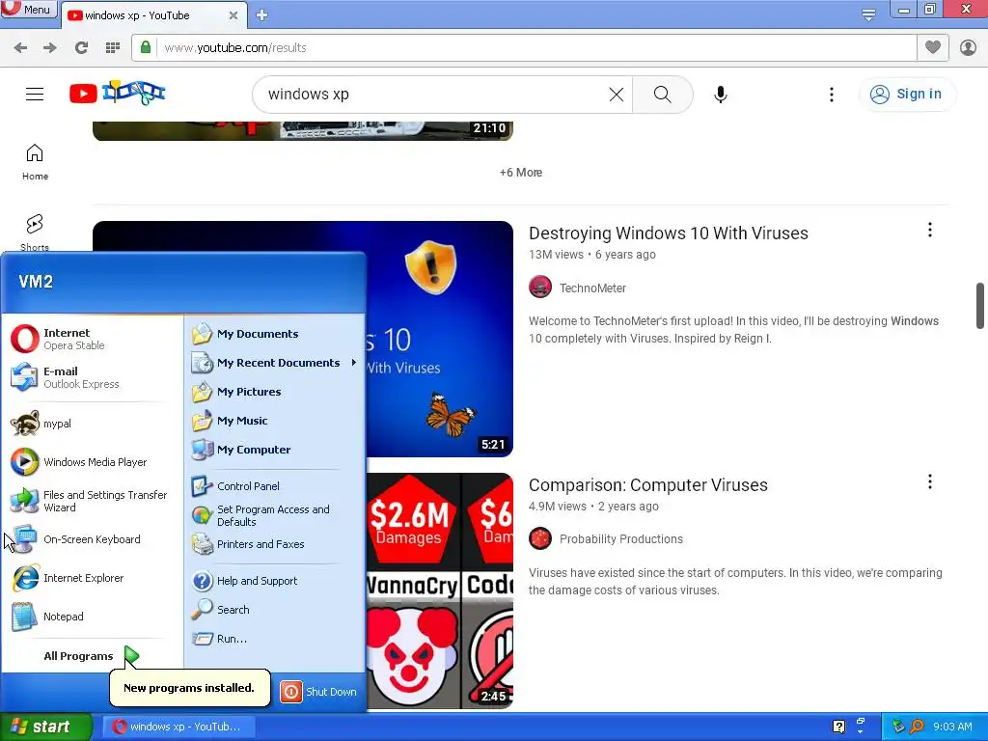Open Opera Speed Dial grid icon
Image resolution: width=988 pixels, height=741 pixels.
113,48
